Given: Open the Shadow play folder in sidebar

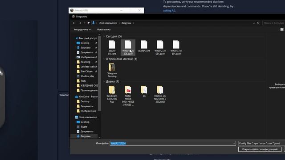Looking at the screenshot, I should [87, 76].
